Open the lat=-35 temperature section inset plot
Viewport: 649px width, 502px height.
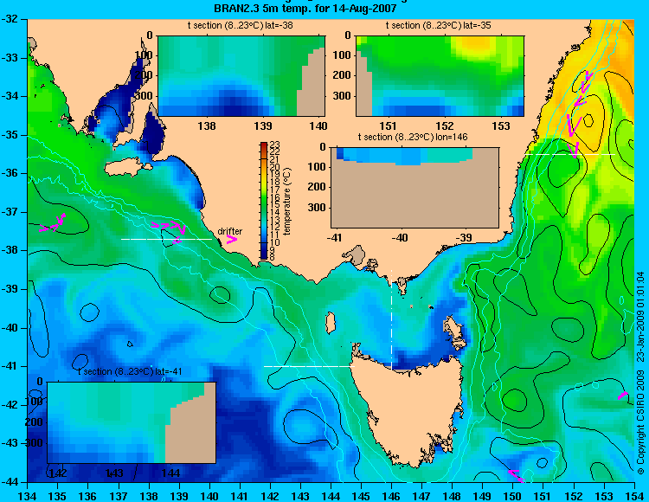click(440, 76)
